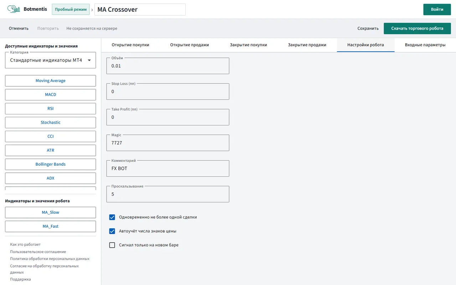Click Отменить undo button

[19, 28]
